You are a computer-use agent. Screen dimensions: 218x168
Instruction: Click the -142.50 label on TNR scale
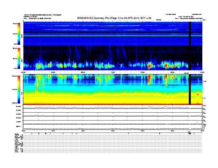tap(14, 89)
